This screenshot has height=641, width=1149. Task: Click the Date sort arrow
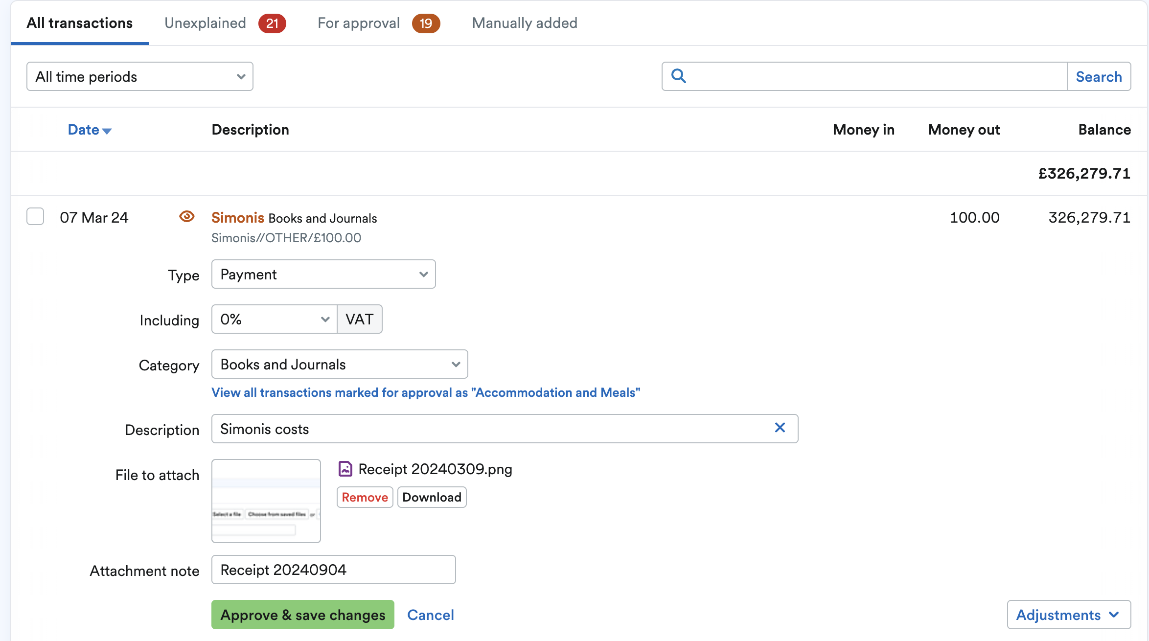point(107,131)
